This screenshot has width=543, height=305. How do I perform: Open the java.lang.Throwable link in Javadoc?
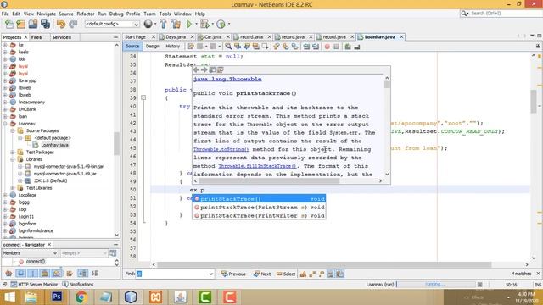click(x=227, y=79)
